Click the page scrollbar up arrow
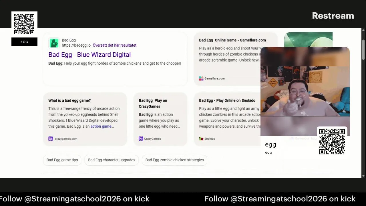366x206 pixels. [363, 30]
